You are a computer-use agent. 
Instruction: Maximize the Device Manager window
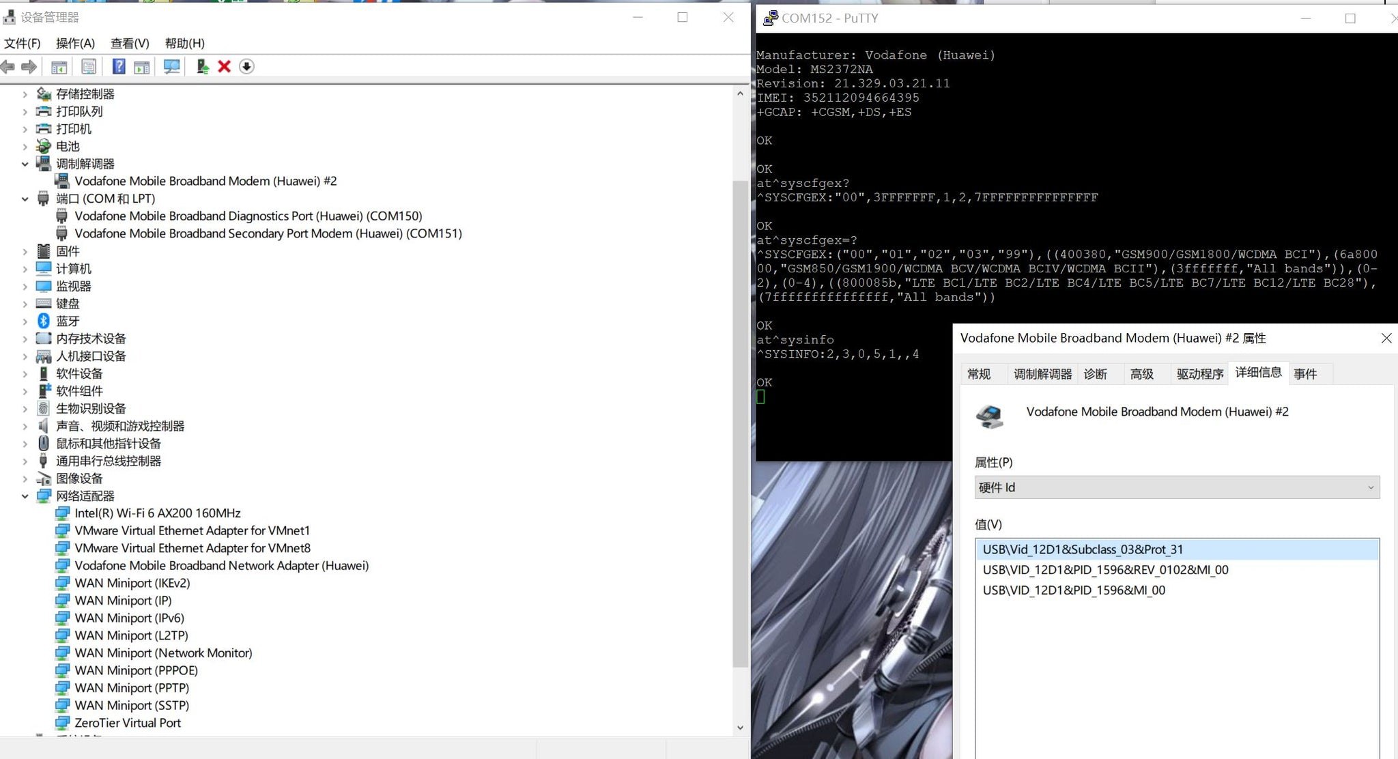pos(682,17)
